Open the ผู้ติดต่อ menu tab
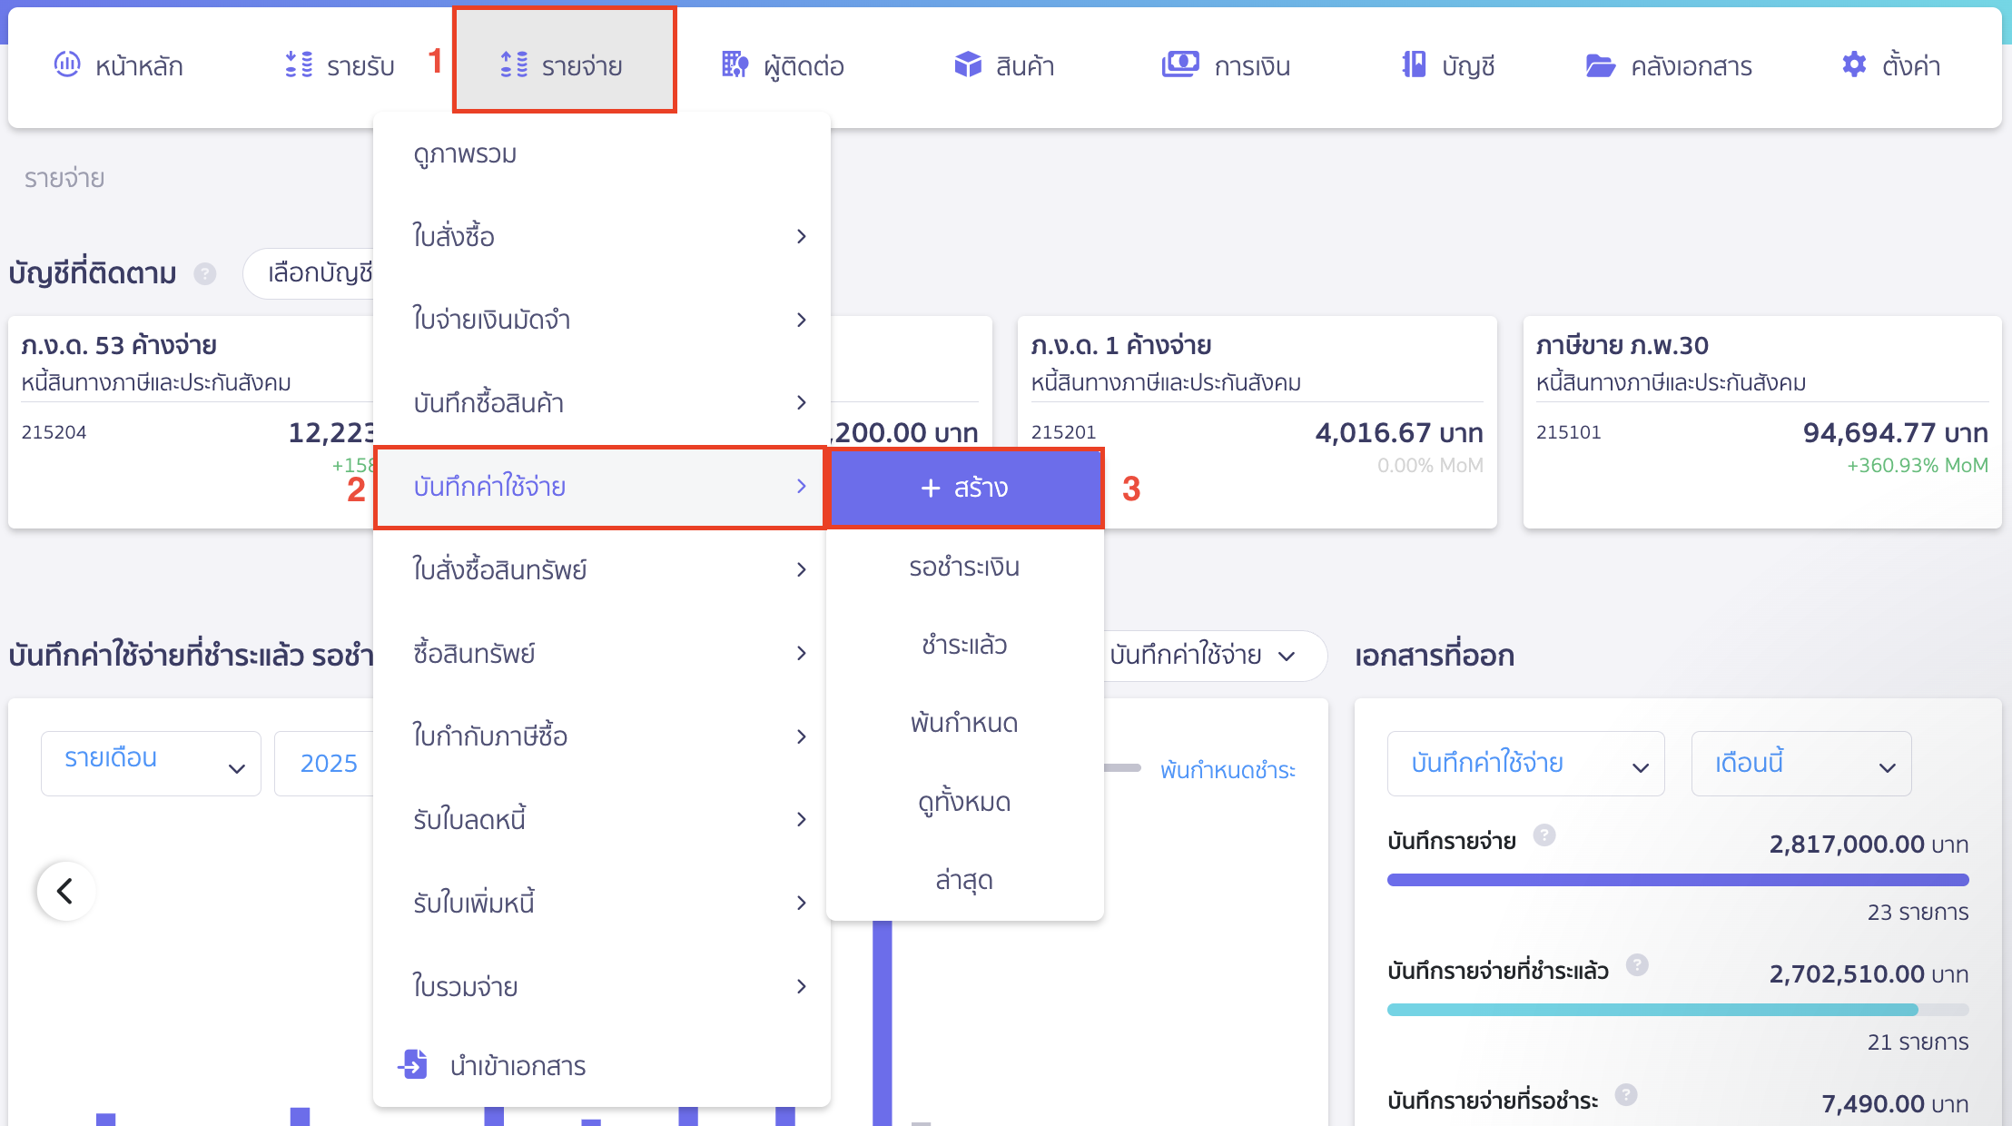 point(783,65)
